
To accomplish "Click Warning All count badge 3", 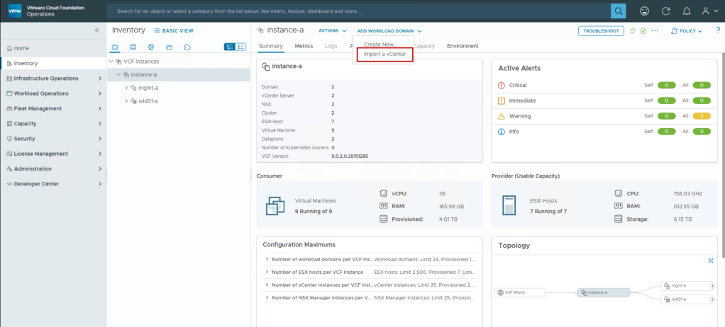I will click(x=702, y=116).
